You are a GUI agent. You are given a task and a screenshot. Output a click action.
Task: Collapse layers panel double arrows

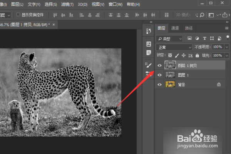[x=227, y=22]
